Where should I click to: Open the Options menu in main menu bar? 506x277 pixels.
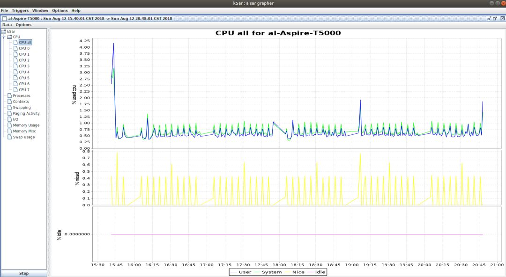click(x=60, y=10)
